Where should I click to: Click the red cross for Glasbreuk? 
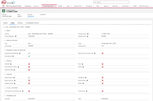pyautogui.click(x=29, y=64)
